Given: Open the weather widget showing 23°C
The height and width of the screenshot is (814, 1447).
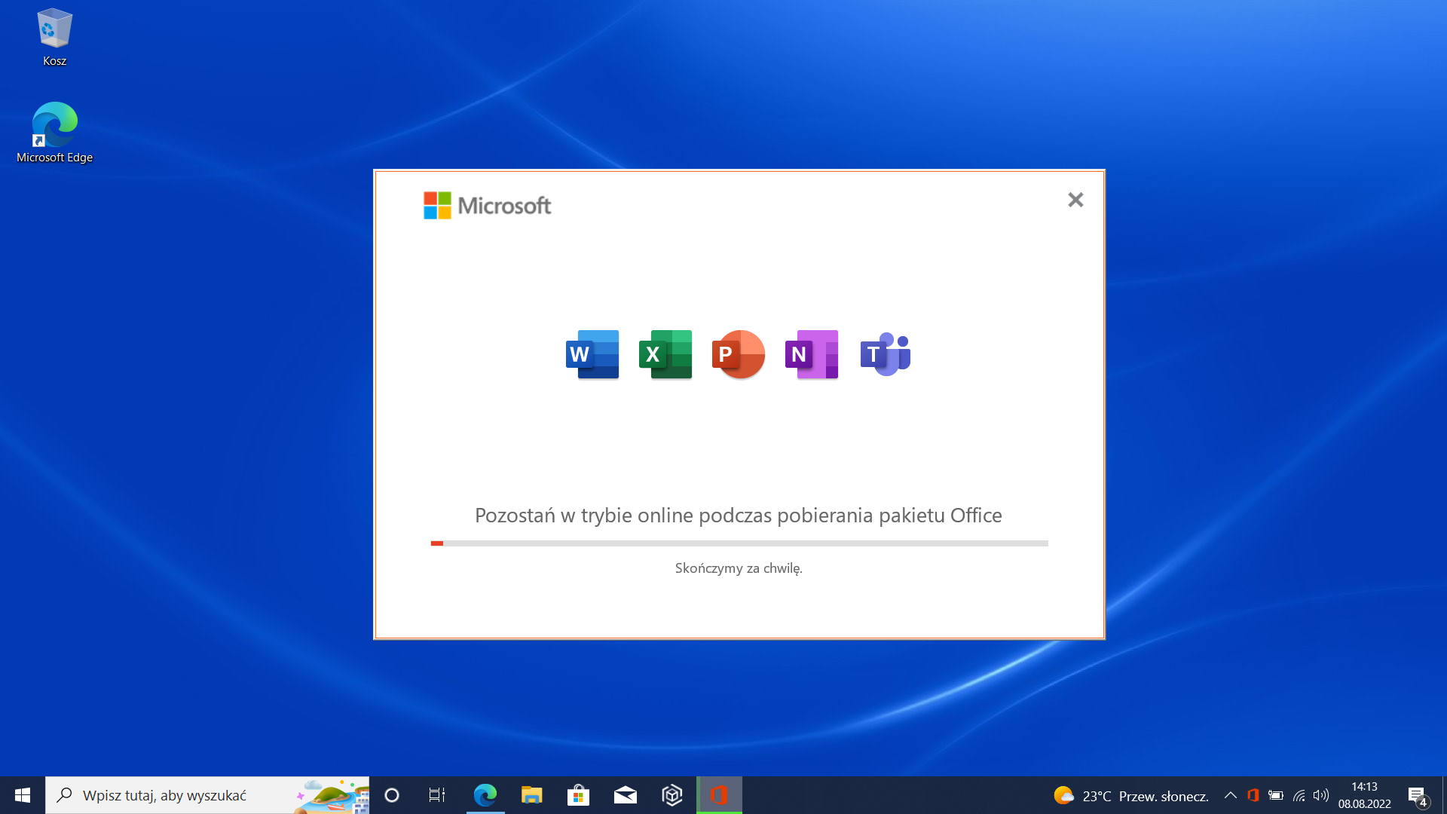Looking at the screenshot, I should (1130, 795).
